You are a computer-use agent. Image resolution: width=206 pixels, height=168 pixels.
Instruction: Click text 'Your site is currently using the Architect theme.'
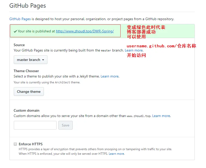pos(47,82)
